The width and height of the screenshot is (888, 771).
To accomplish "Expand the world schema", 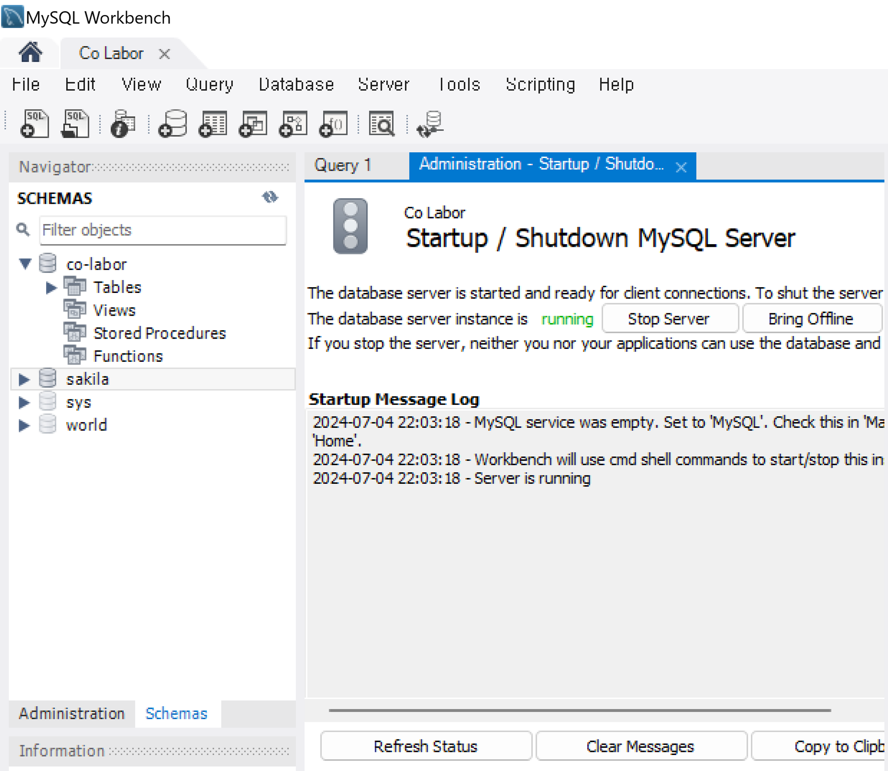I will click(24, 425).
